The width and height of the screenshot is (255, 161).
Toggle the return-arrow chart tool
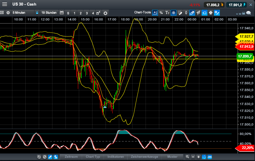[x=155, y=13]
